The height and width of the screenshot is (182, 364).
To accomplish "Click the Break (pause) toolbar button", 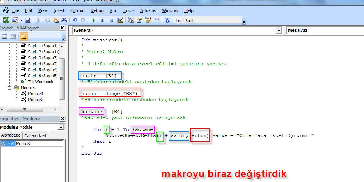I will tap(103, 20).
